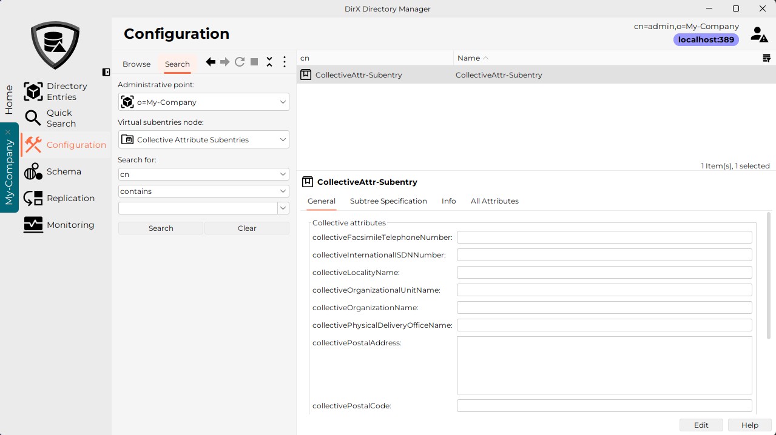
Task: Open the results filter icon above the list
Action: coord(766,58)
